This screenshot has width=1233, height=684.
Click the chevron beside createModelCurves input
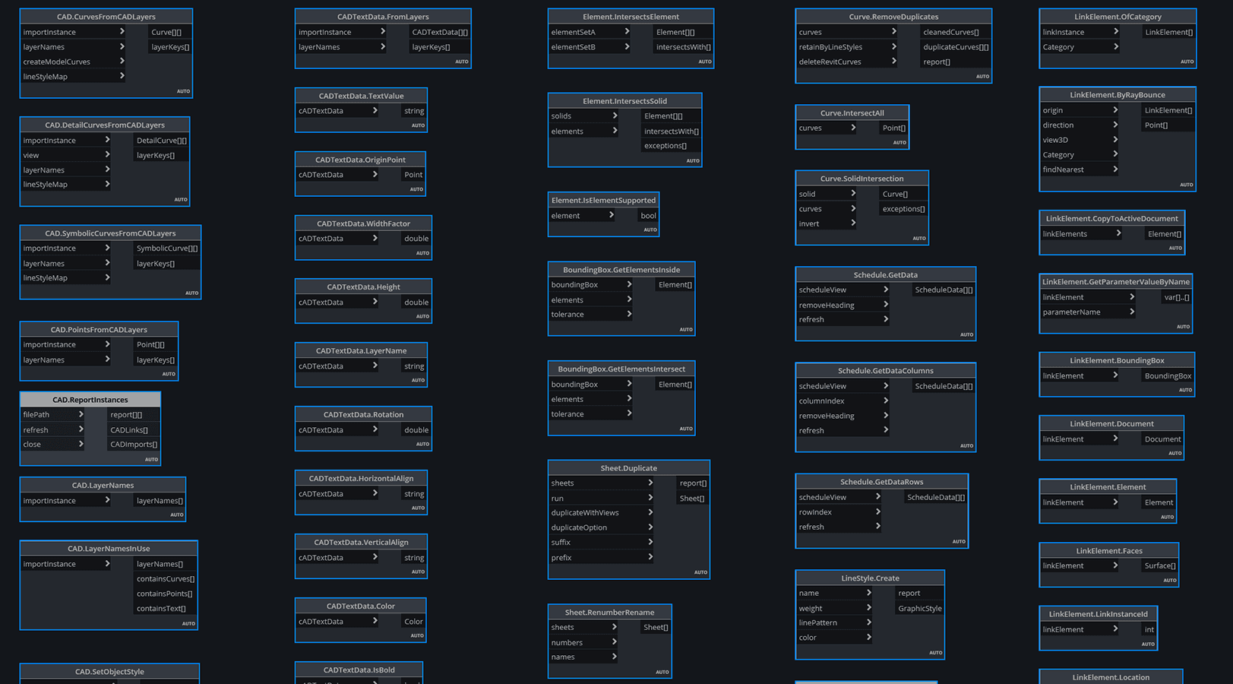122,62
